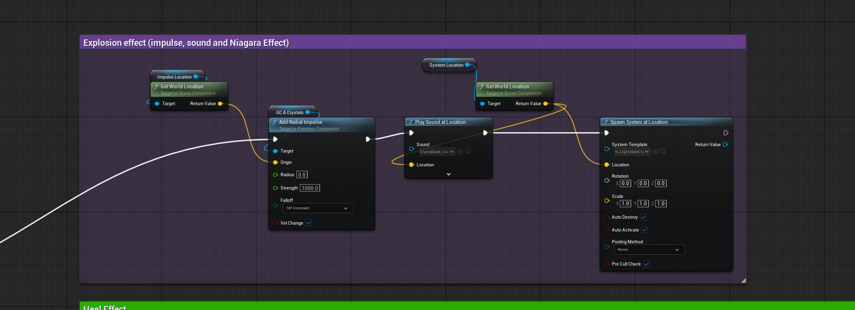Image resolution: width=855 pixels, height=310 pixels.
Task: Click the Rotation rotator pin
Action: tap(607, 180)
